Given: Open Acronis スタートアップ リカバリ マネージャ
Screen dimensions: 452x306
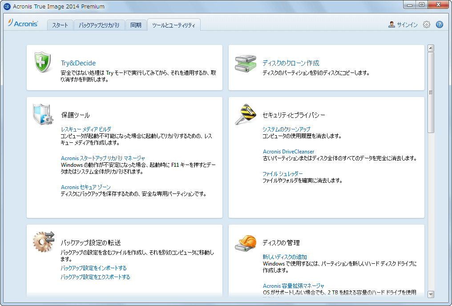Looking at the screenshot, I should pos(103,158).
